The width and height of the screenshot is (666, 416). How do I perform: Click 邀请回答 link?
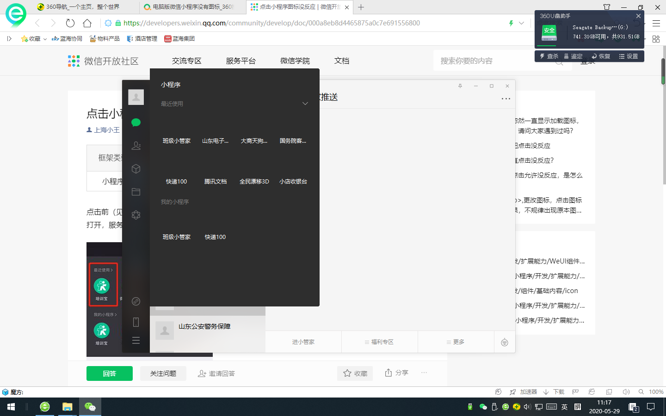216,373
